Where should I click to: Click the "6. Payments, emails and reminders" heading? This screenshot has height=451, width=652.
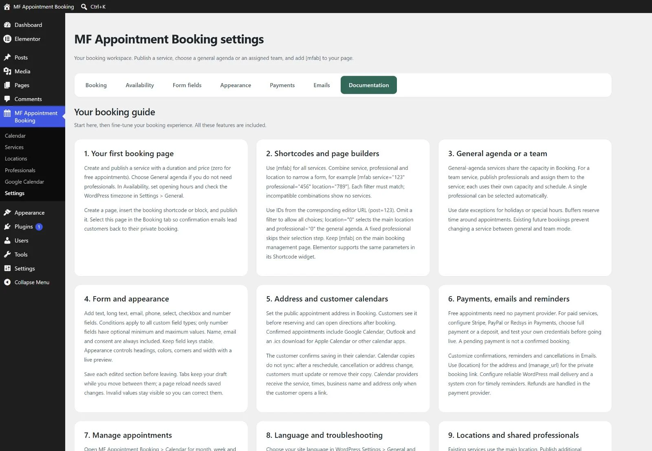(x=509, y=299)
